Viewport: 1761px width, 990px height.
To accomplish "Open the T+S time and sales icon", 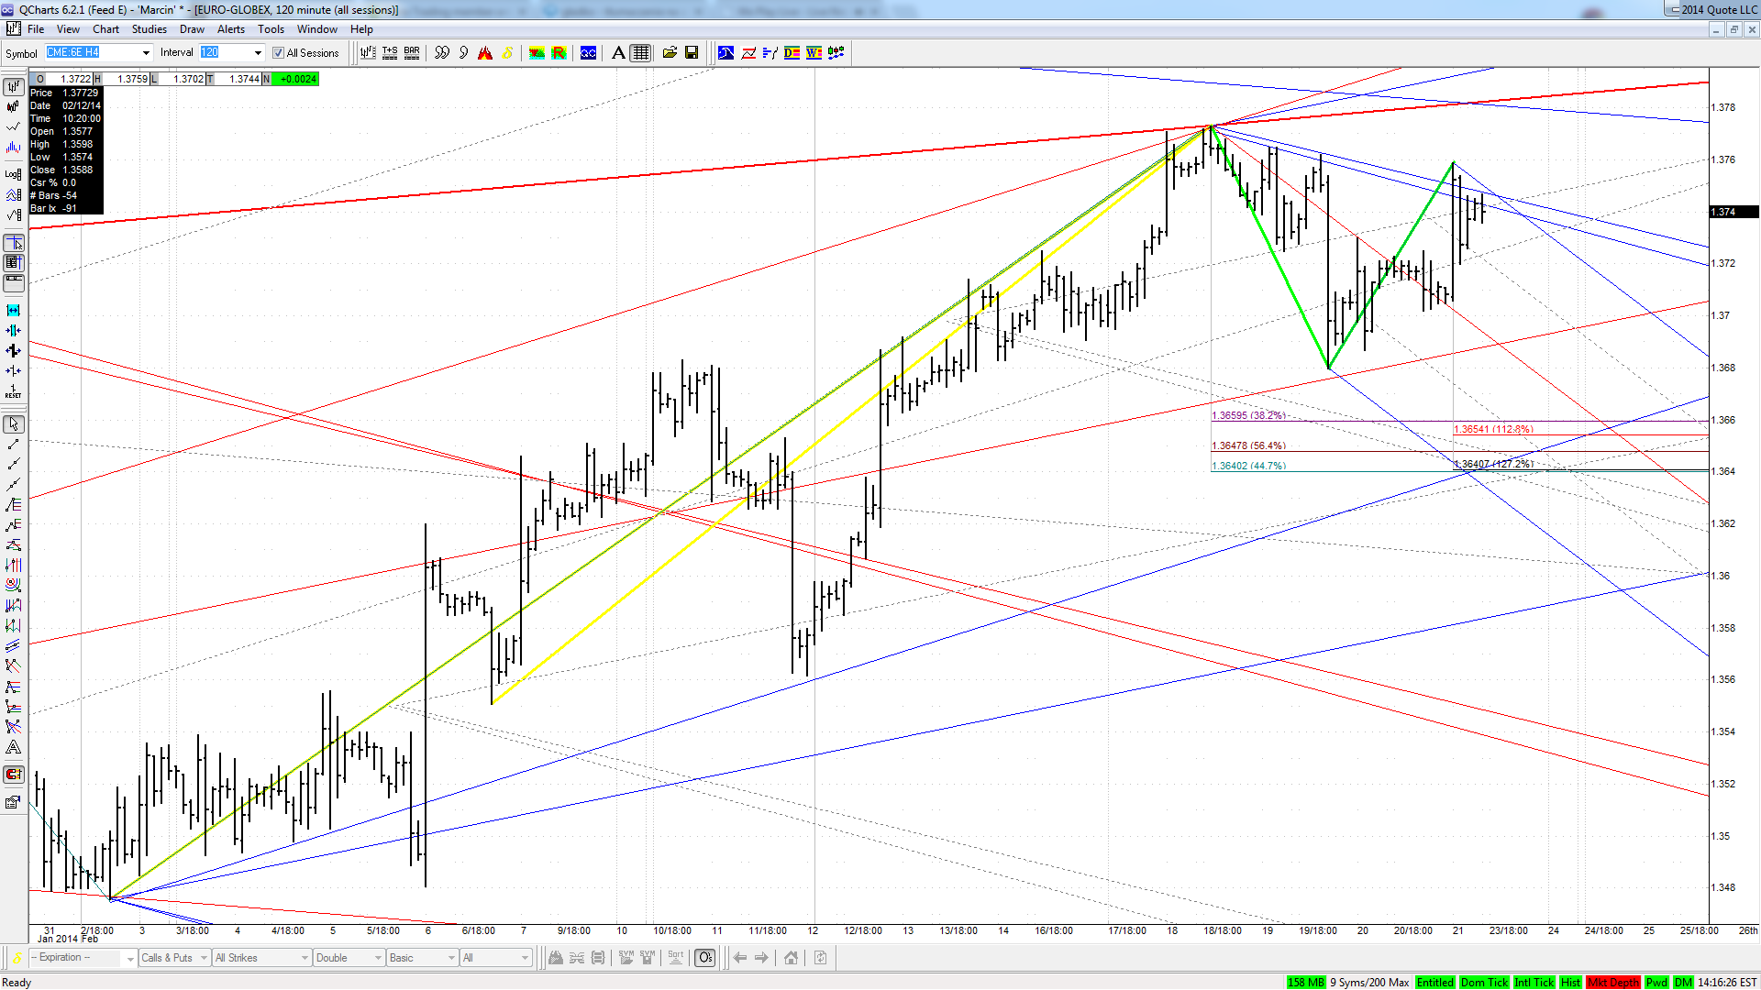I will click(x=390, y=53).
